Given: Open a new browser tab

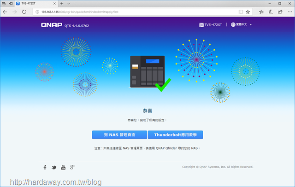Looking at the screenshot, I should 62,3.
